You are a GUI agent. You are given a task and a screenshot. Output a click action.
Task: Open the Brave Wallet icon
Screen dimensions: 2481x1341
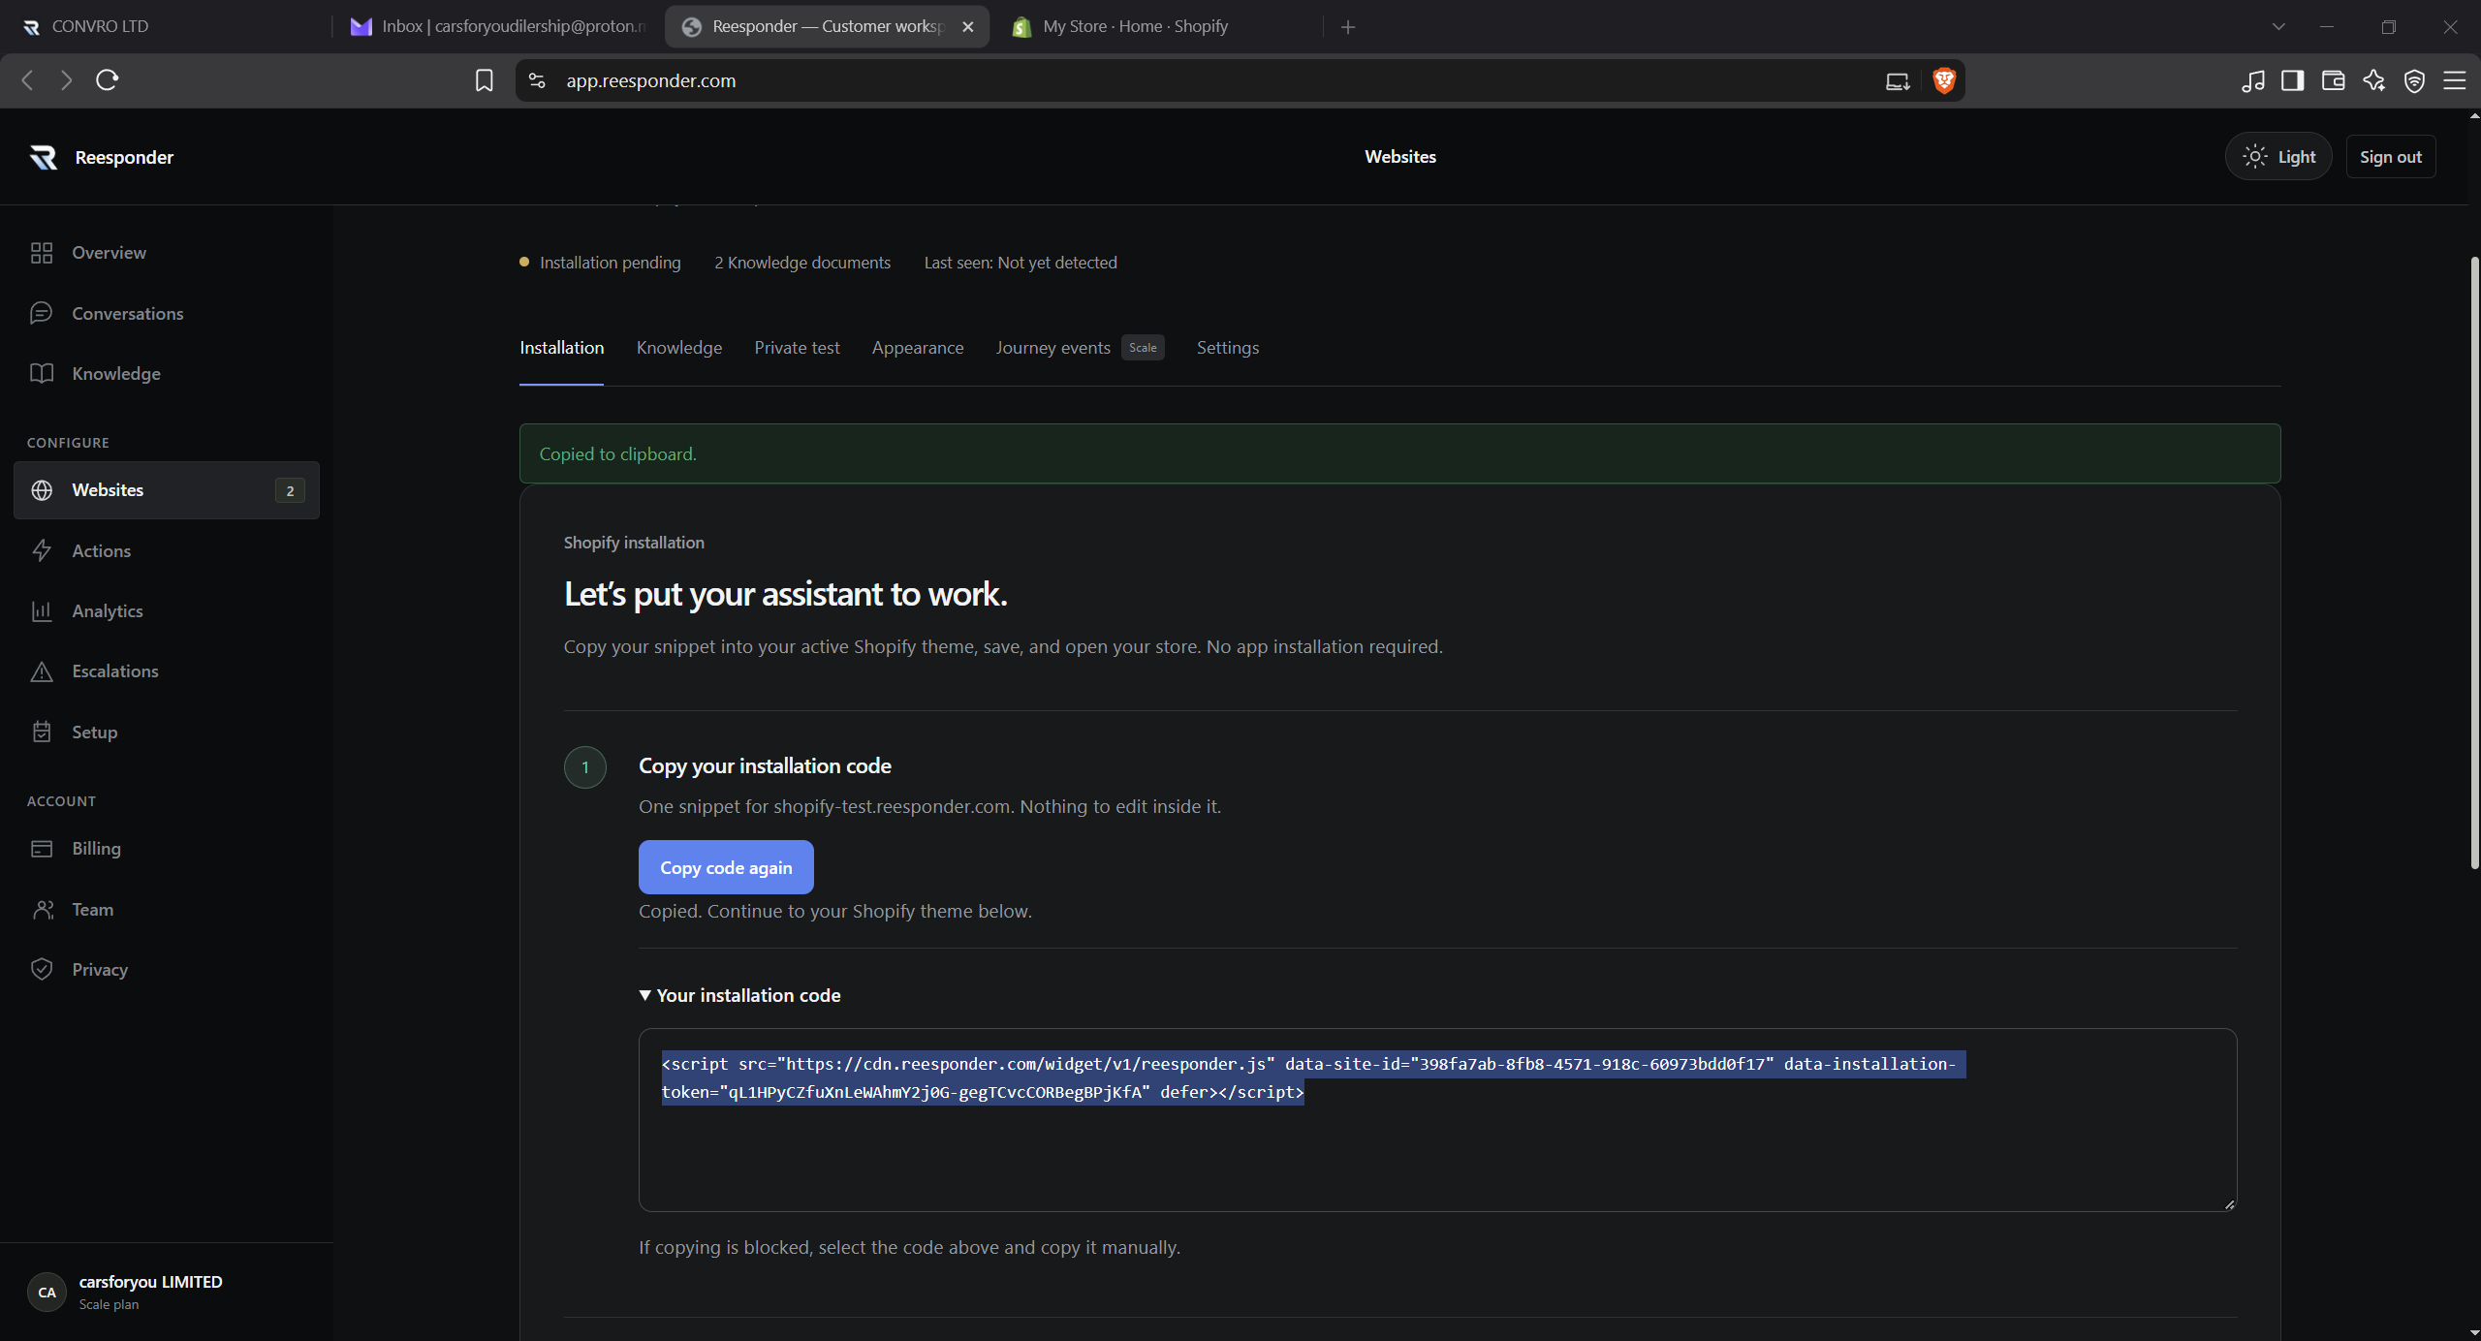[x=2333, y=80]
